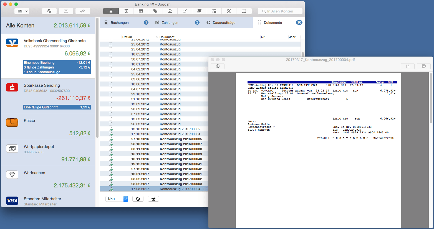Click the info button in PDF window

(218, 66)
